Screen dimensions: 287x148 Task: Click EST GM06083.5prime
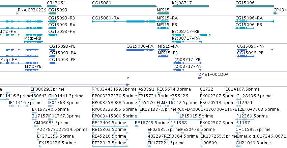tap(52, 123)
